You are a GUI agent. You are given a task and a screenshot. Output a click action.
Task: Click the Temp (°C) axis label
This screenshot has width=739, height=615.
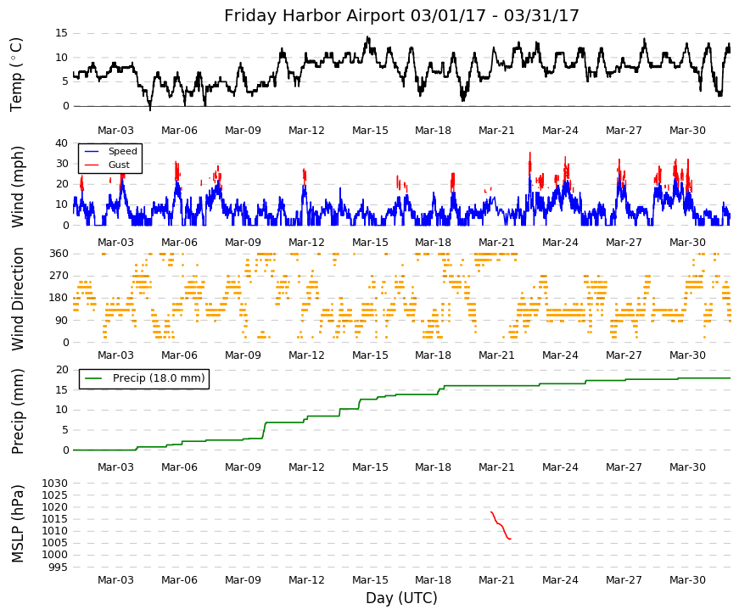point(16,75)
